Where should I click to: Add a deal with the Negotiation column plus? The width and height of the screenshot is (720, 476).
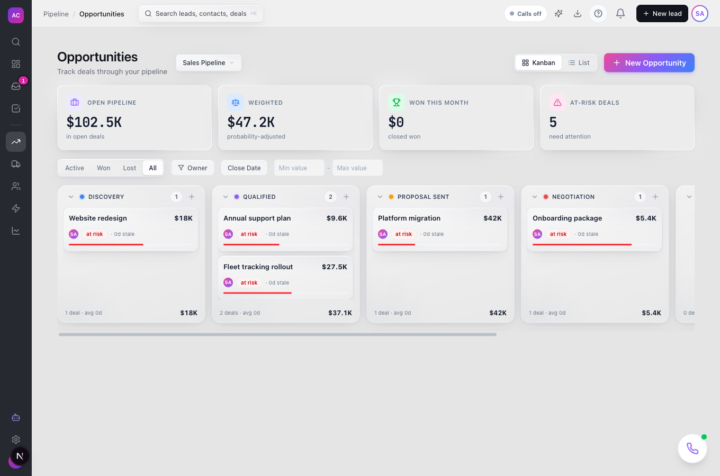tap(655, 197)
